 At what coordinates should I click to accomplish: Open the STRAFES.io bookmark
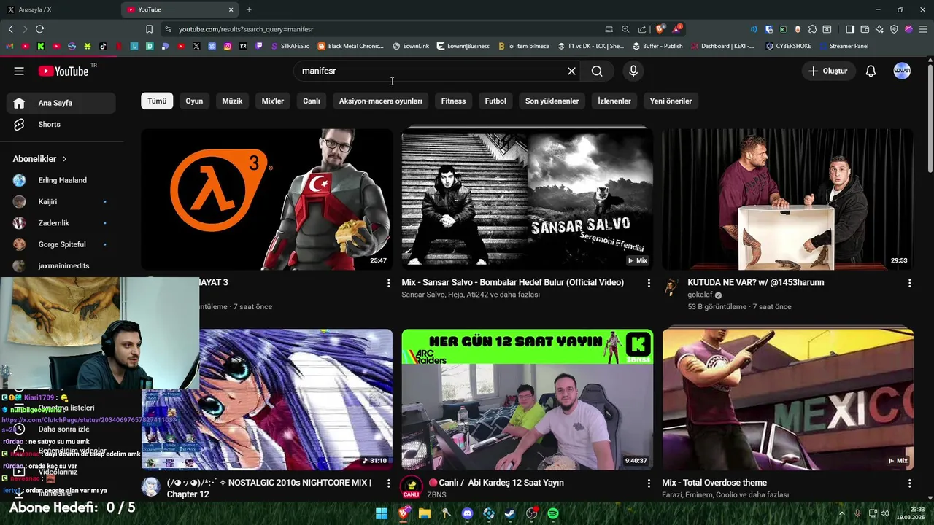(290, 46)
